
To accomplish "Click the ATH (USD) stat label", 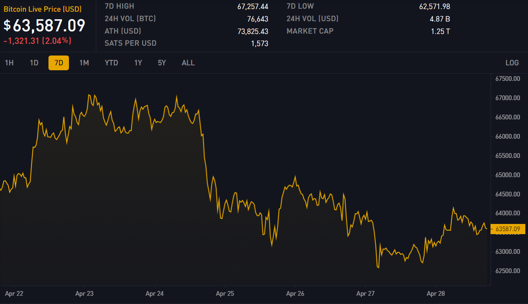I will 123,31.
